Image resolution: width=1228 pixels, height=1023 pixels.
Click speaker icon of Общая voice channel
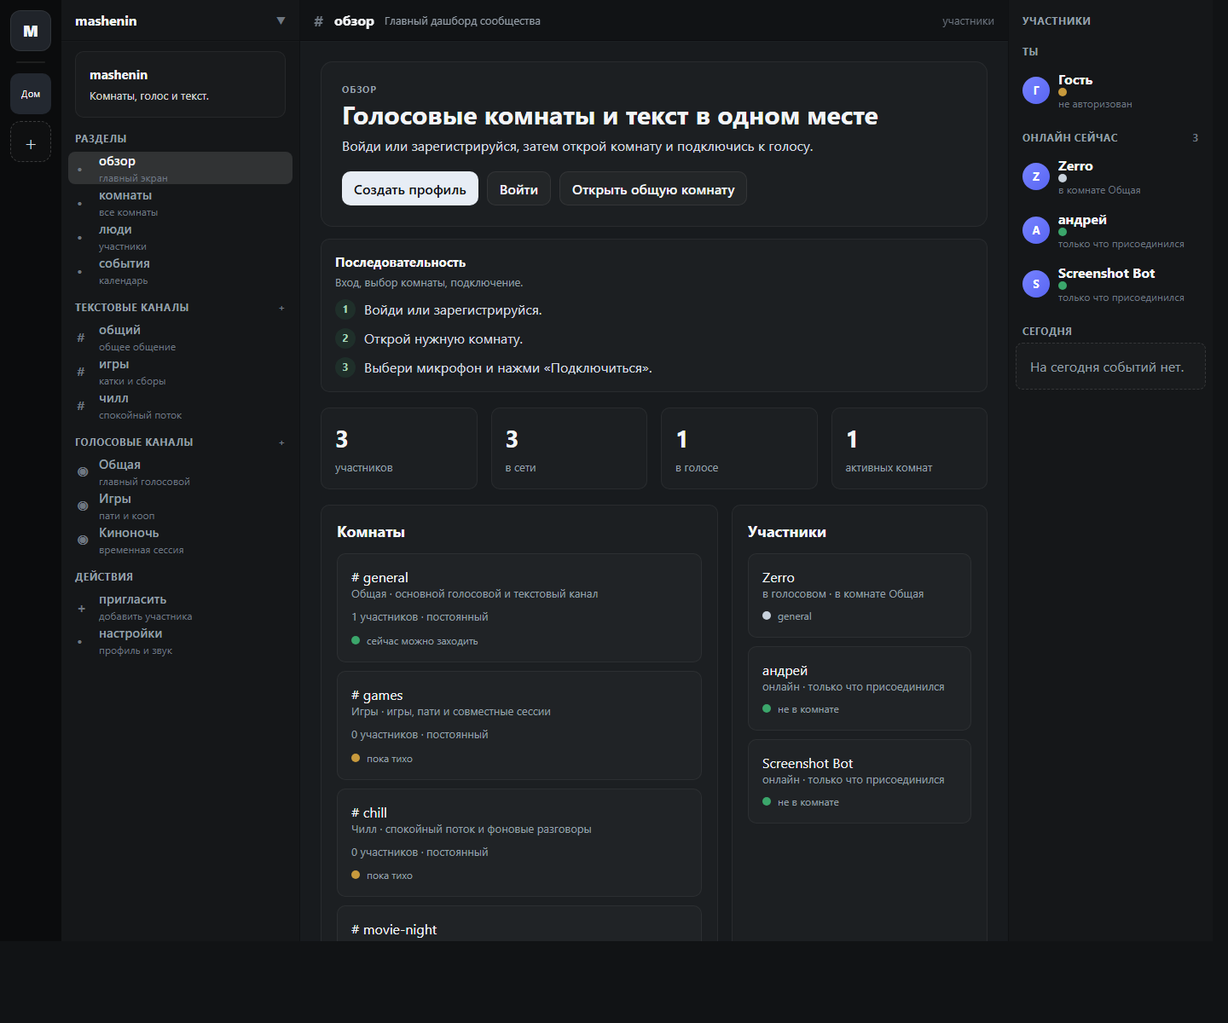[83, 472]
